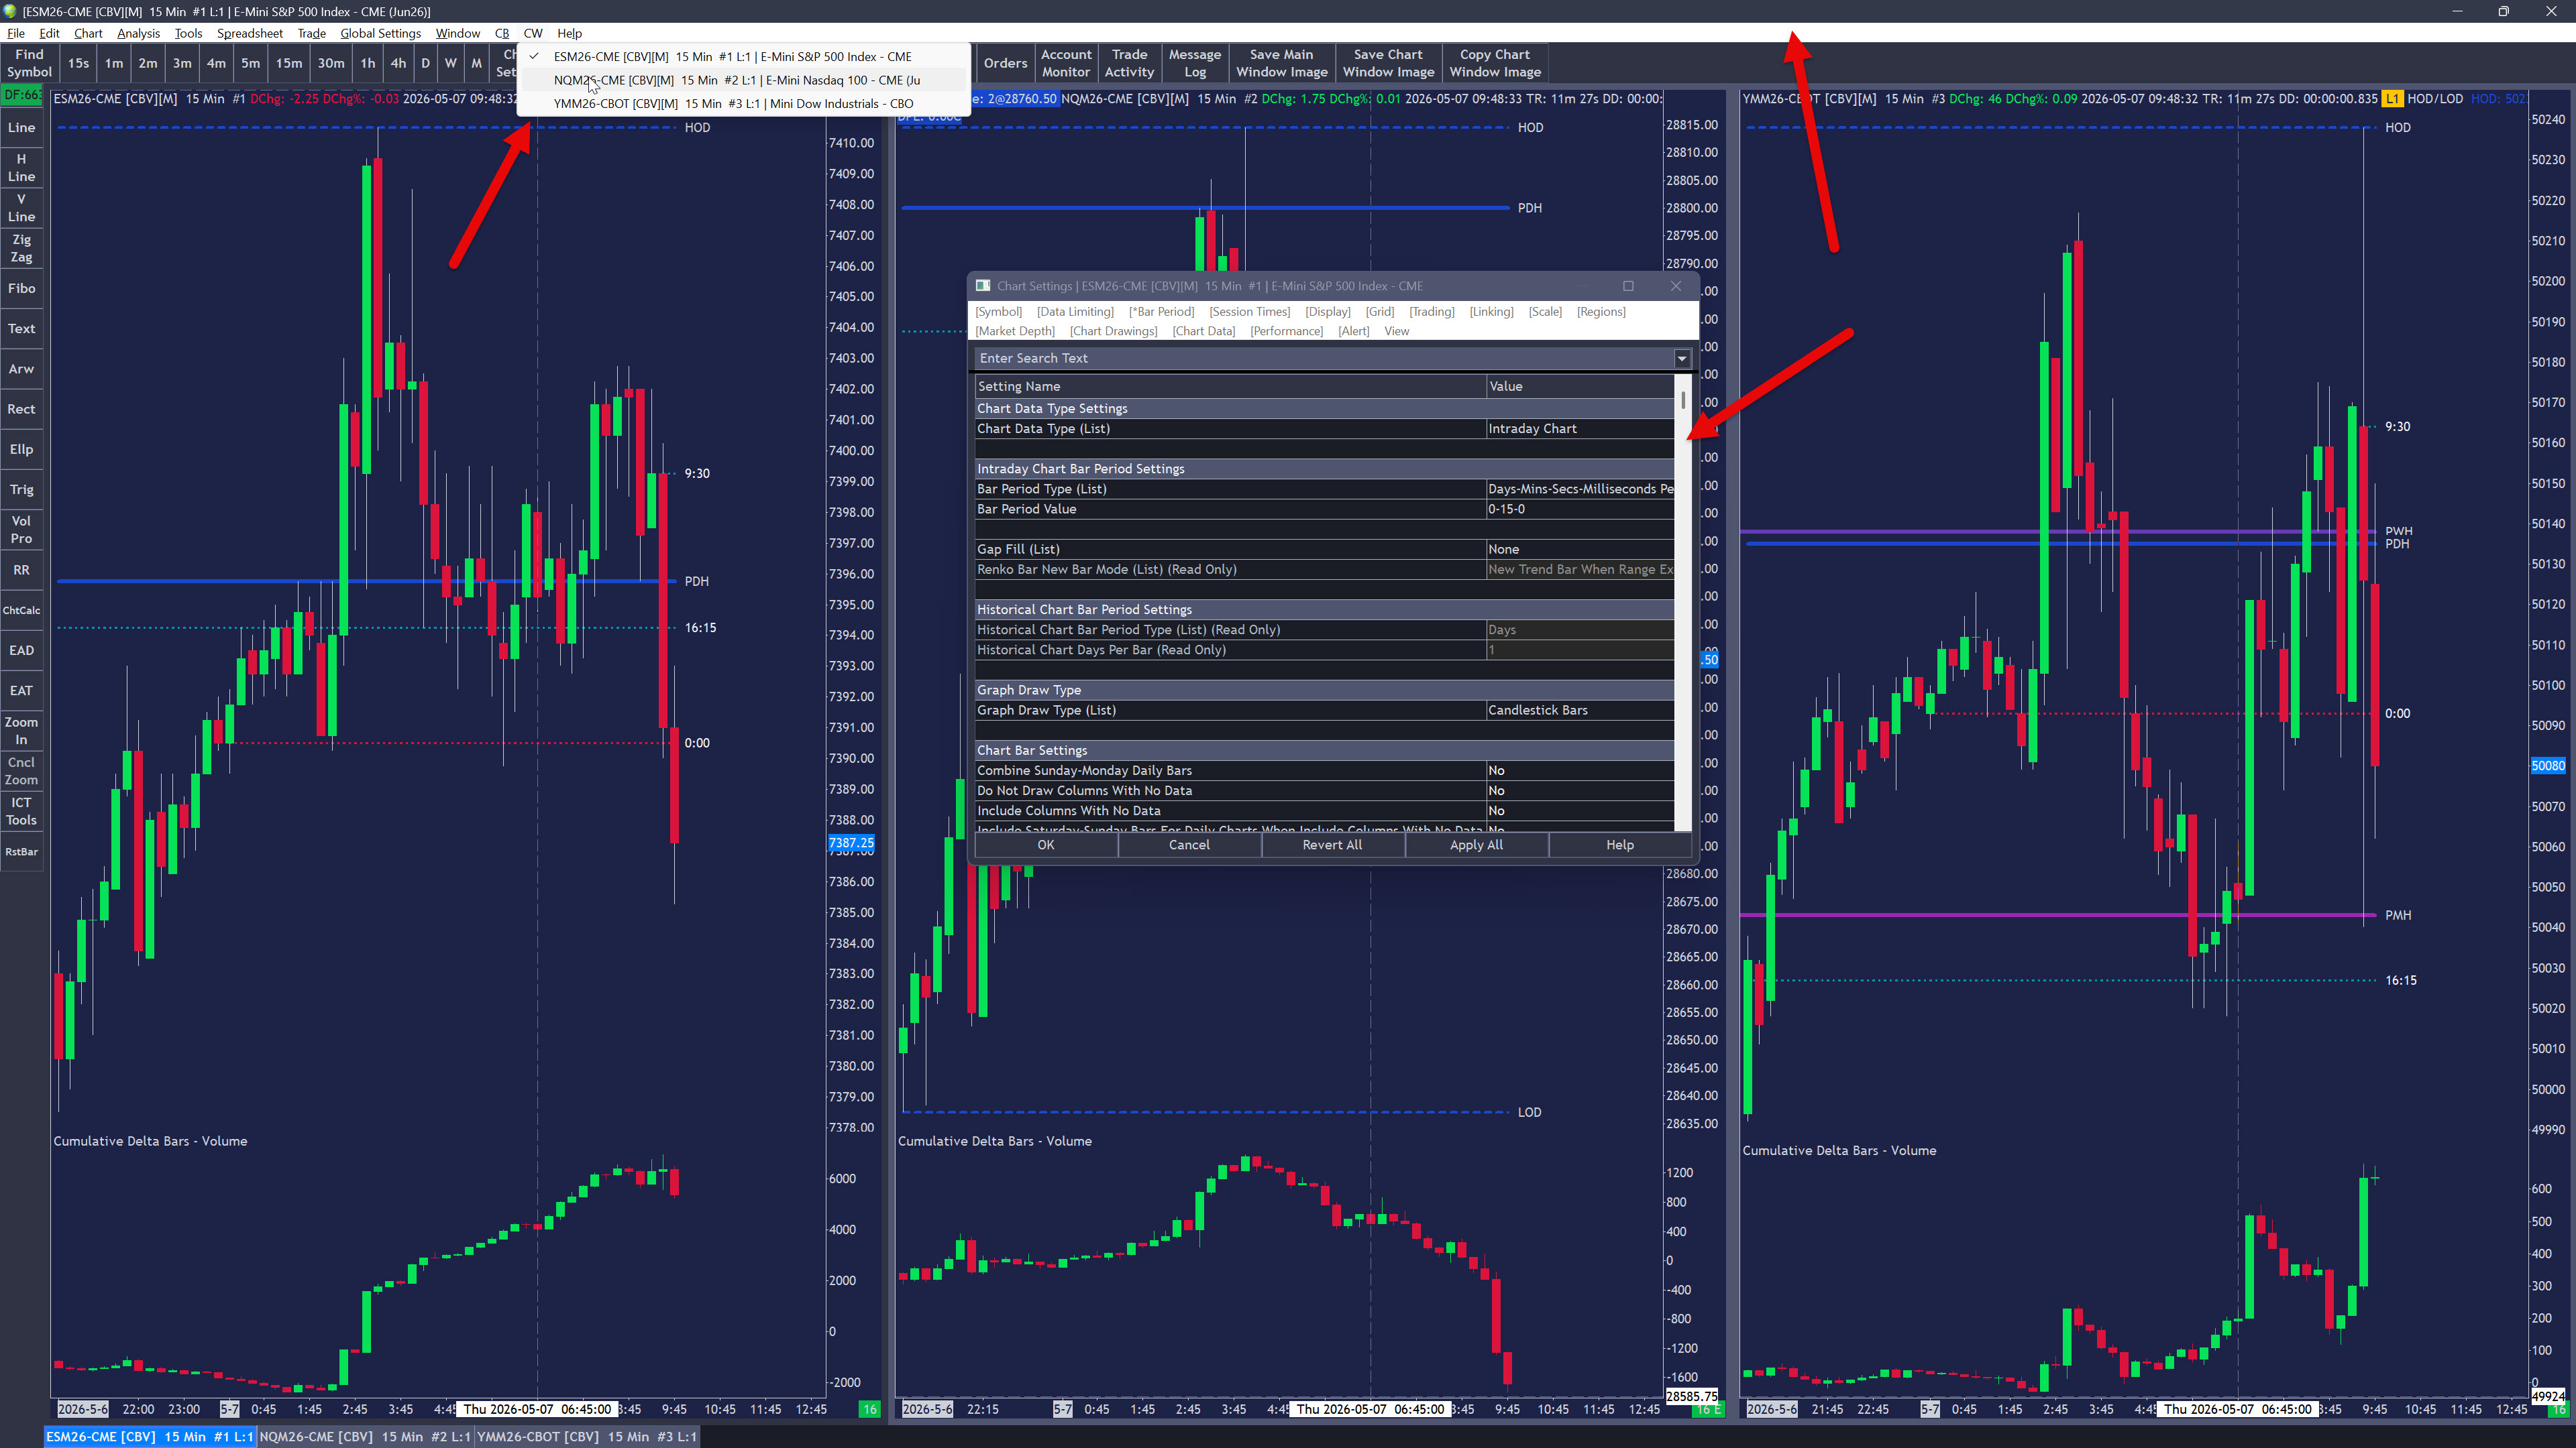Expand the search text dropdown arrow
This screenshot has width=2576, height=1448.
click(1682, 358)
